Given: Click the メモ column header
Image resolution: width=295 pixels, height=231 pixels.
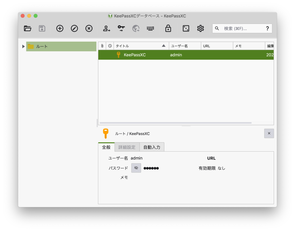Looking at the screenshot, I should [x=249, y=46].
